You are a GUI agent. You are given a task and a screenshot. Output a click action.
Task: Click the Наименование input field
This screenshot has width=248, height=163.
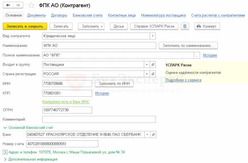coord(99,46)
